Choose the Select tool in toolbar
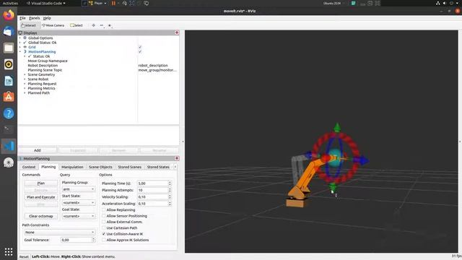 [77, 25]
